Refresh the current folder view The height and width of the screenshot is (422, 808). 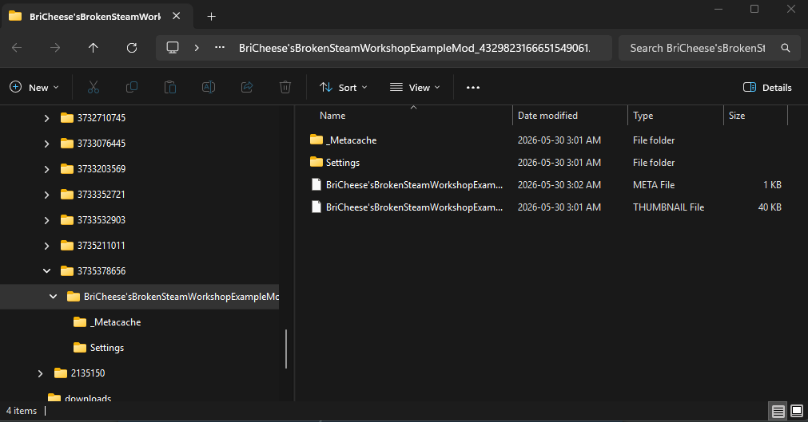(x=132, y=48)
